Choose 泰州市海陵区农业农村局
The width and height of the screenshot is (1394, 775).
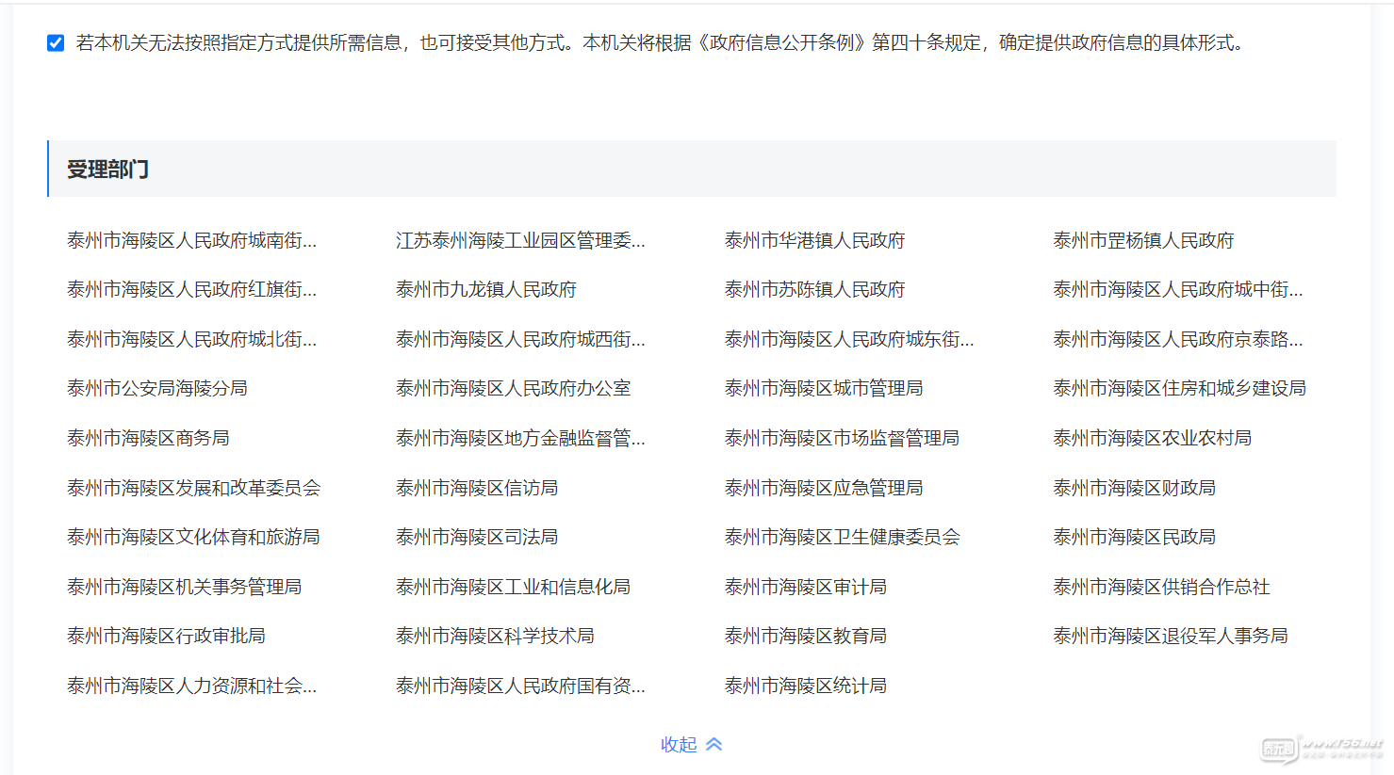click(x=1153, y=439)
